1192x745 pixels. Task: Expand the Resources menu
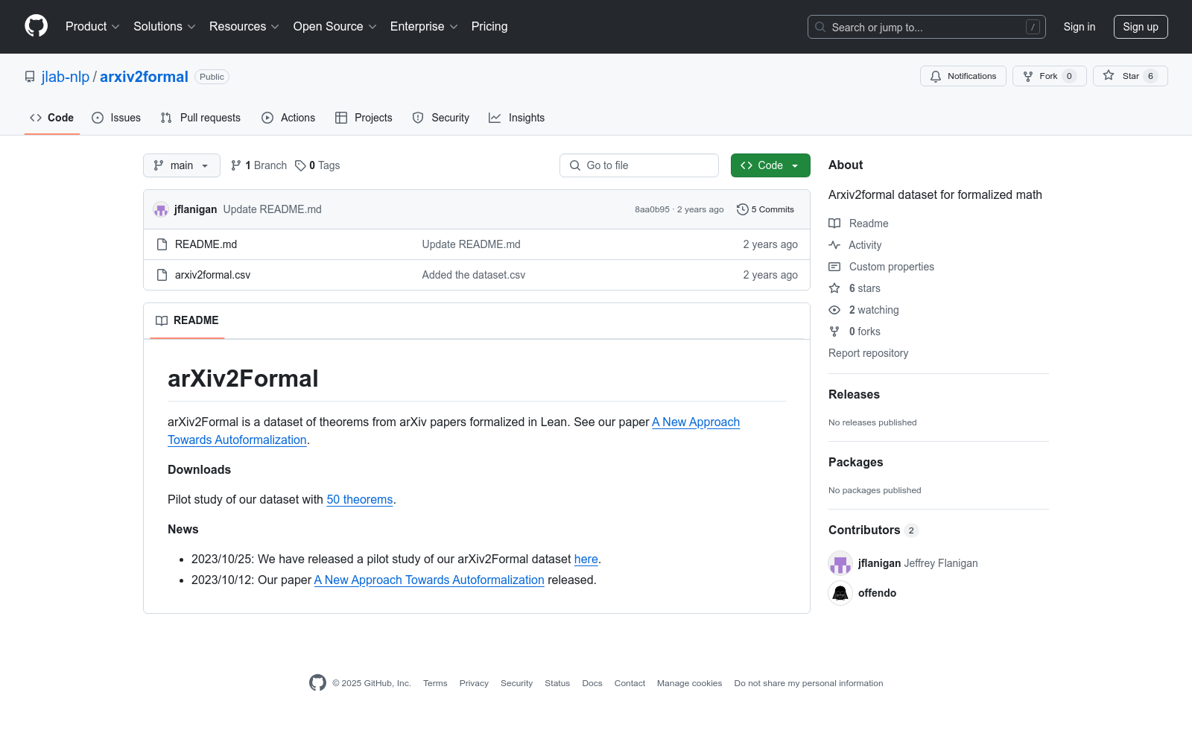pos(244,26)
